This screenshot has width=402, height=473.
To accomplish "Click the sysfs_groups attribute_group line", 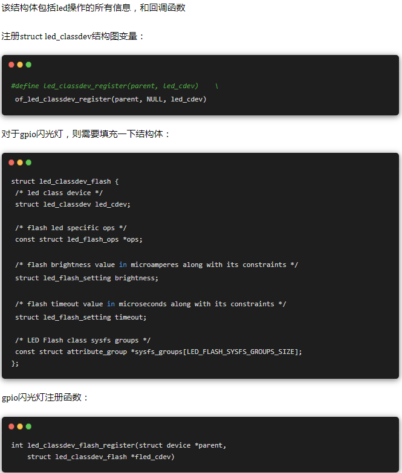I will [158, 352].
